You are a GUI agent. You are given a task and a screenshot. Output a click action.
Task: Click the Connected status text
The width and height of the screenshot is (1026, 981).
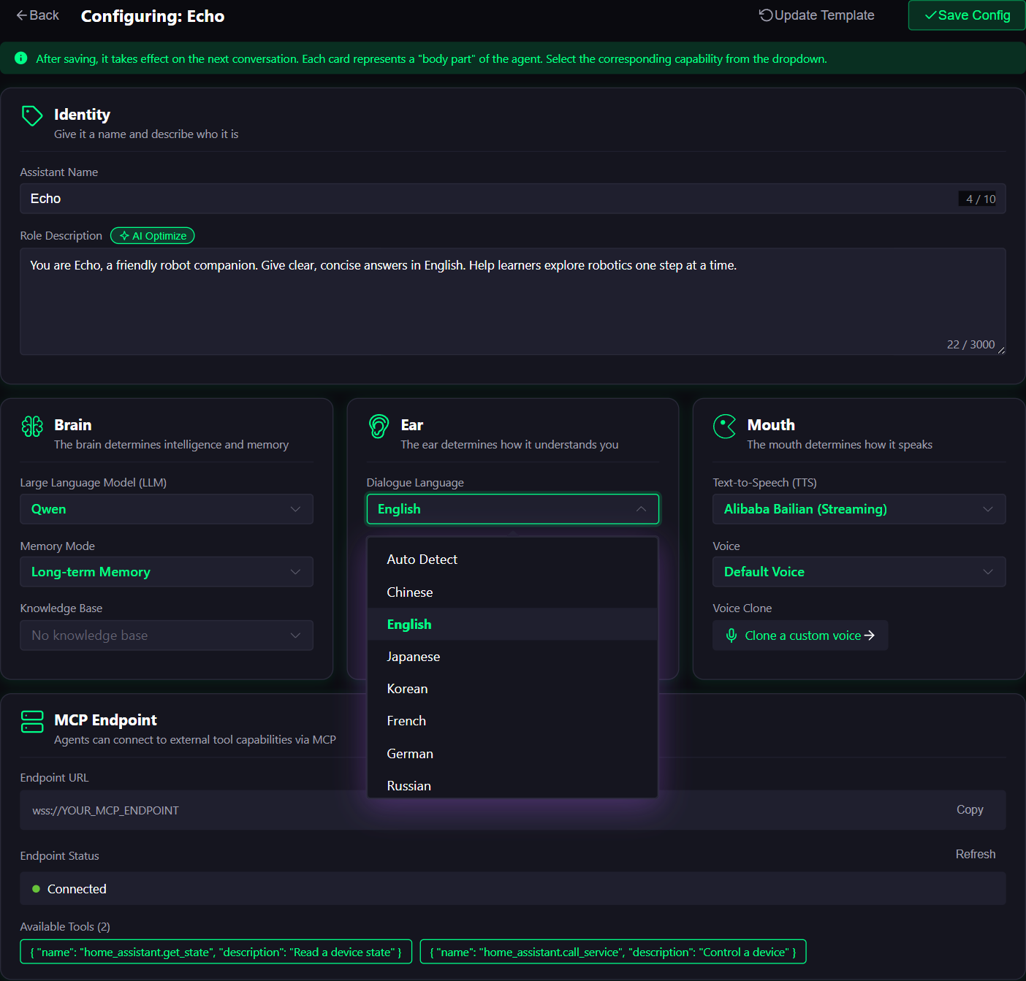[x=77, y=889]
